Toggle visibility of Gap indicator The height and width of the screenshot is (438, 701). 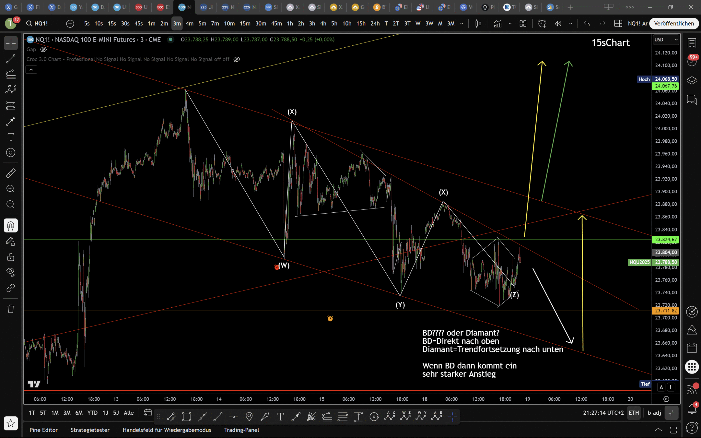pos(43,50)
